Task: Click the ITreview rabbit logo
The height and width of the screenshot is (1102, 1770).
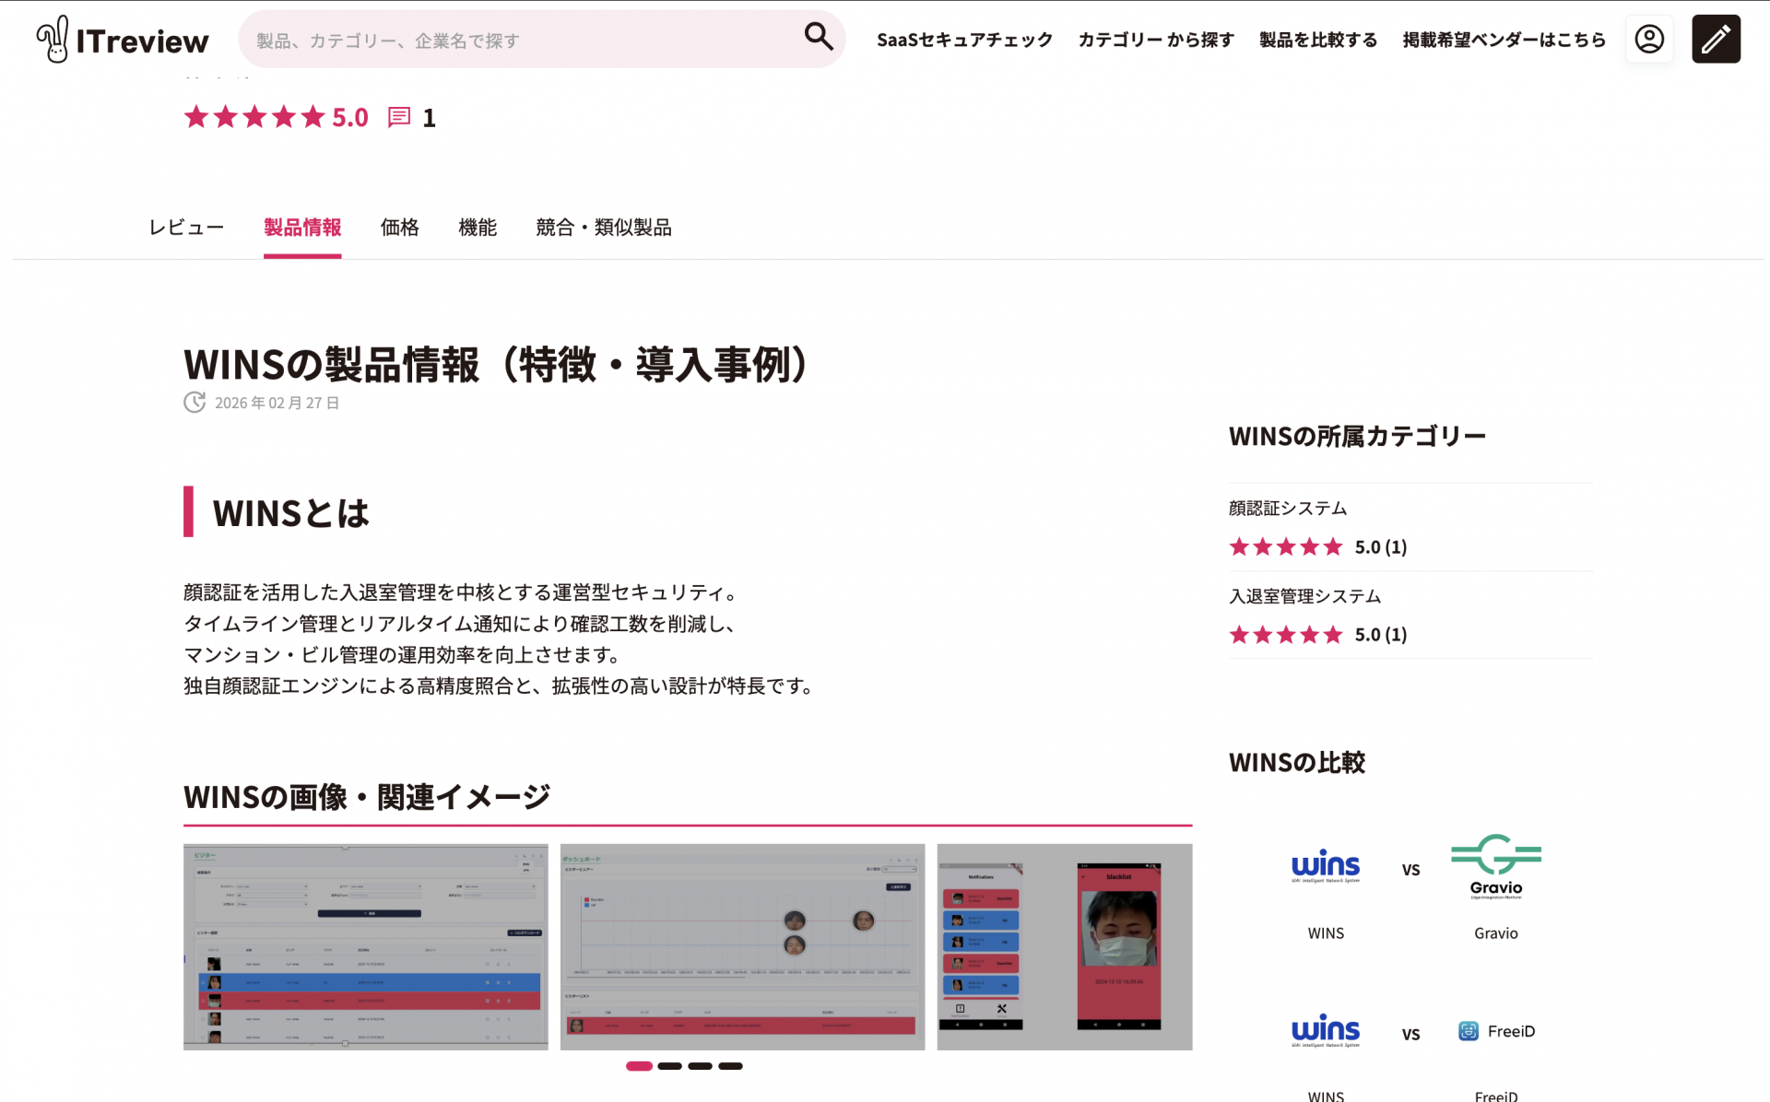Action: tap(123, 39)
